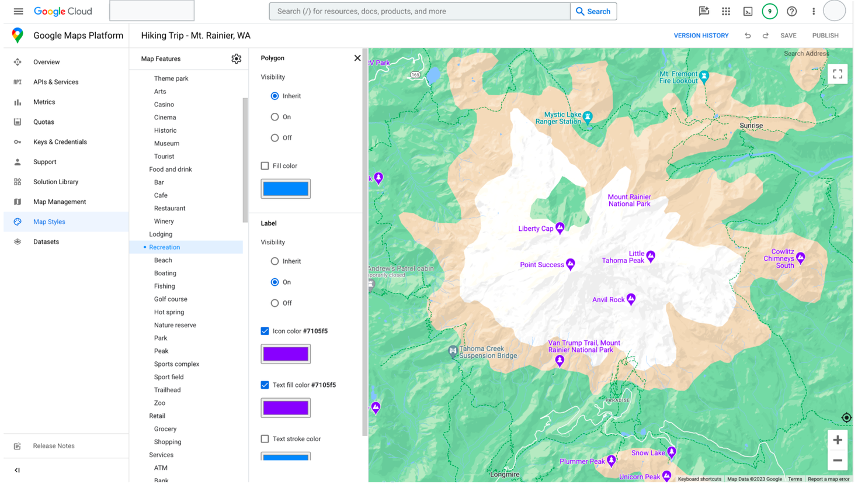The image size is (858, 484).
Task: Open the Map Features settings gear
Action: (x=236, y=59)
